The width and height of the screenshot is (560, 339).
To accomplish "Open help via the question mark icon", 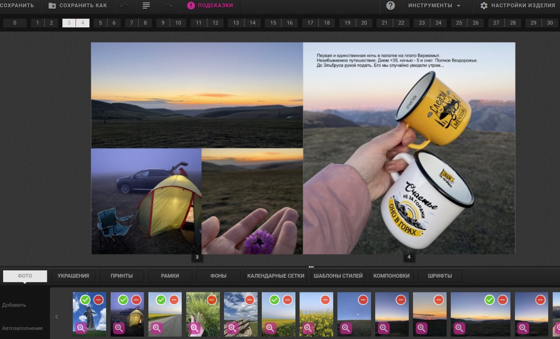I will (x=391, y=6).
